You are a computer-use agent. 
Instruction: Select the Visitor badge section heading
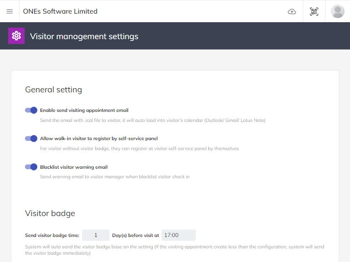(x=50, y=213)
